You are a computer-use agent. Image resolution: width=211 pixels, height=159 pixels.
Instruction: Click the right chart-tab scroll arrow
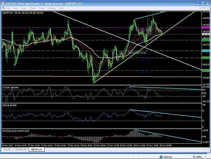point(209,150)
